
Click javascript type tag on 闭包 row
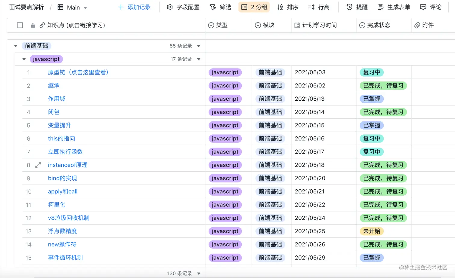click(x=225, y=112)
